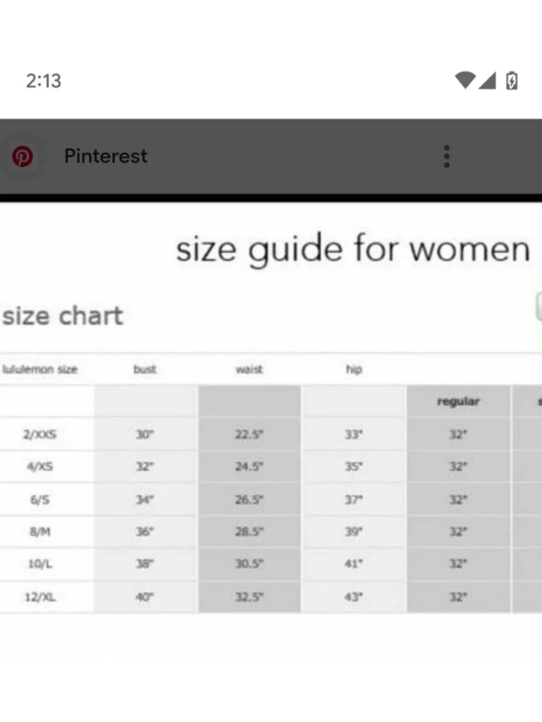Tap the 30" bust cell
The image size is (542, 722).
click(x=145, y=434)
